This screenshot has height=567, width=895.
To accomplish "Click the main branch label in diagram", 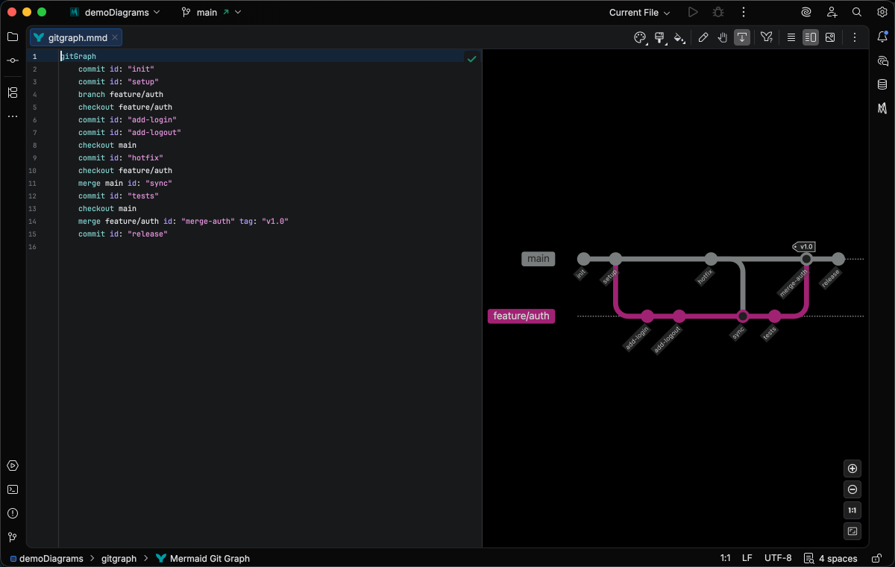I will click(538, 259).
